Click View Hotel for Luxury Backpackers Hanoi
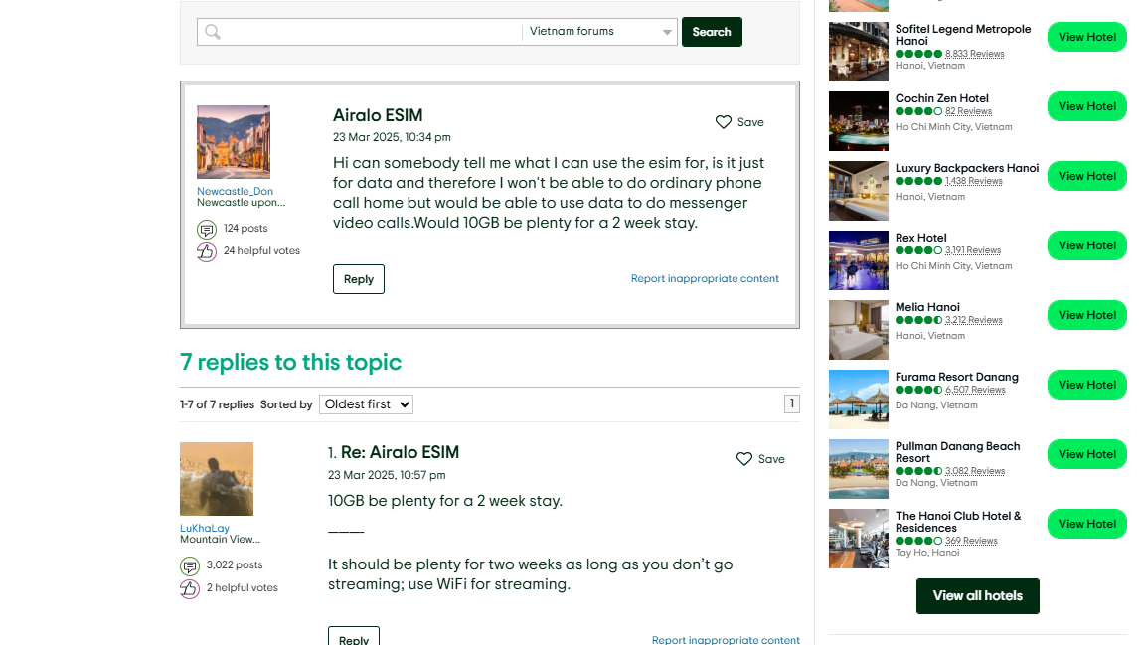This screenshot has width=1145, height=645. pos(1087,176)
